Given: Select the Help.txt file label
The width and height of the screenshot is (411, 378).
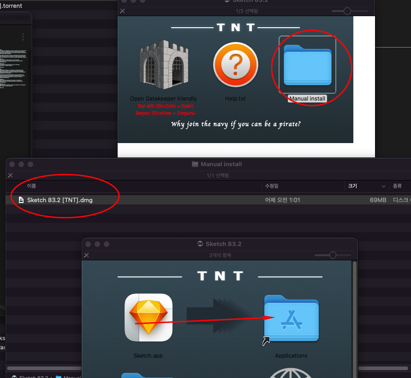Looking at the screenshot, I should [235, 99].
